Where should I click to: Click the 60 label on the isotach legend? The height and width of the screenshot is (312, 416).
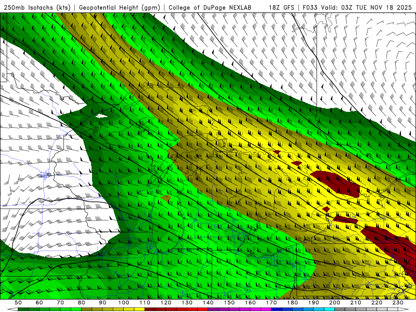(x=39, y=303)
